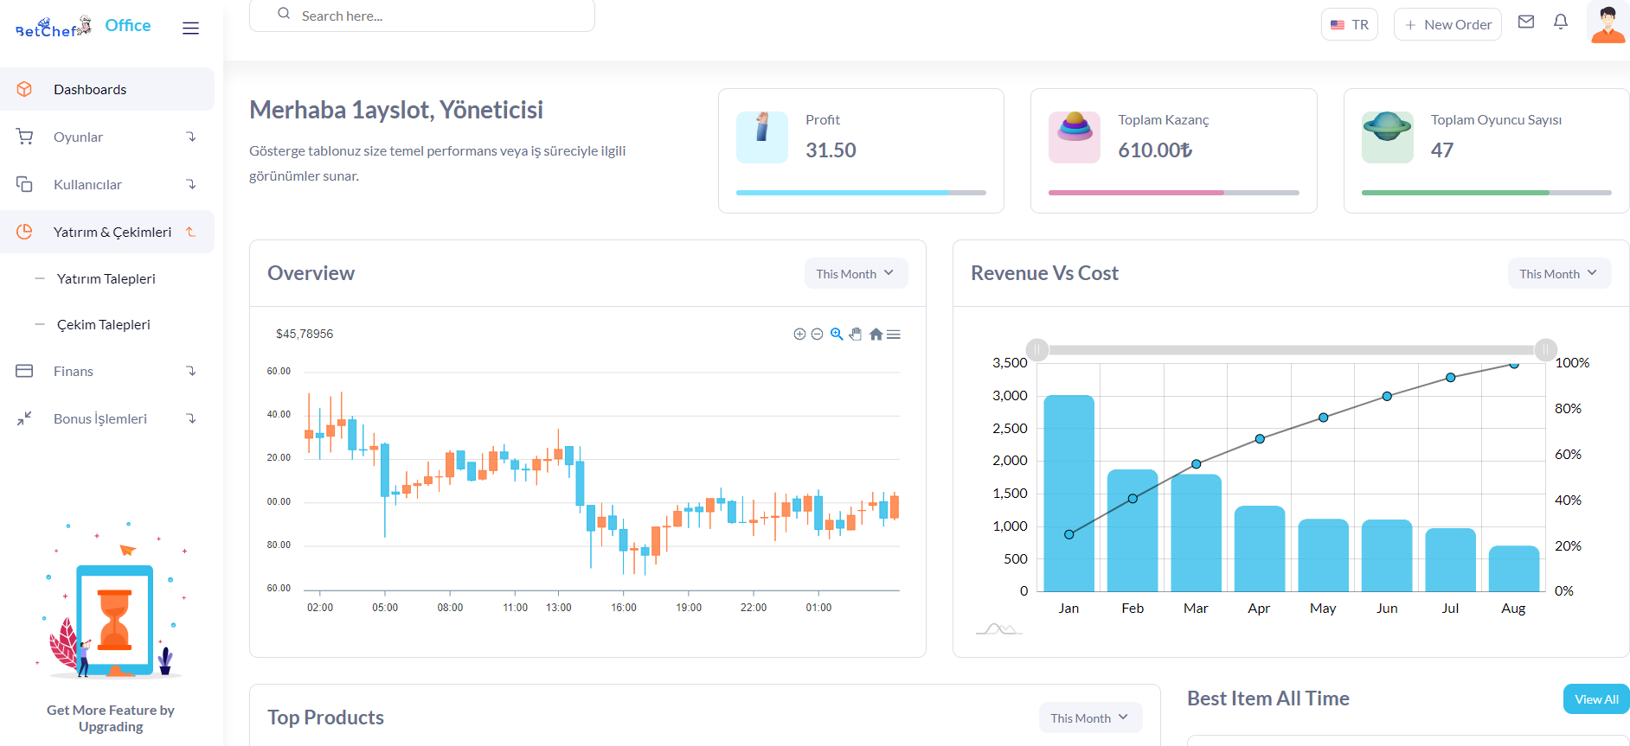Activate the chart panning hand tool
Screen dimensions: 1630x746
click(856, 335)
